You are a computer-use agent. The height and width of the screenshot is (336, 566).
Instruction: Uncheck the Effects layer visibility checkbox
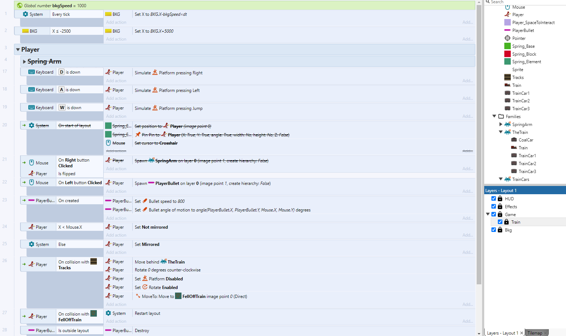[494, 206]
